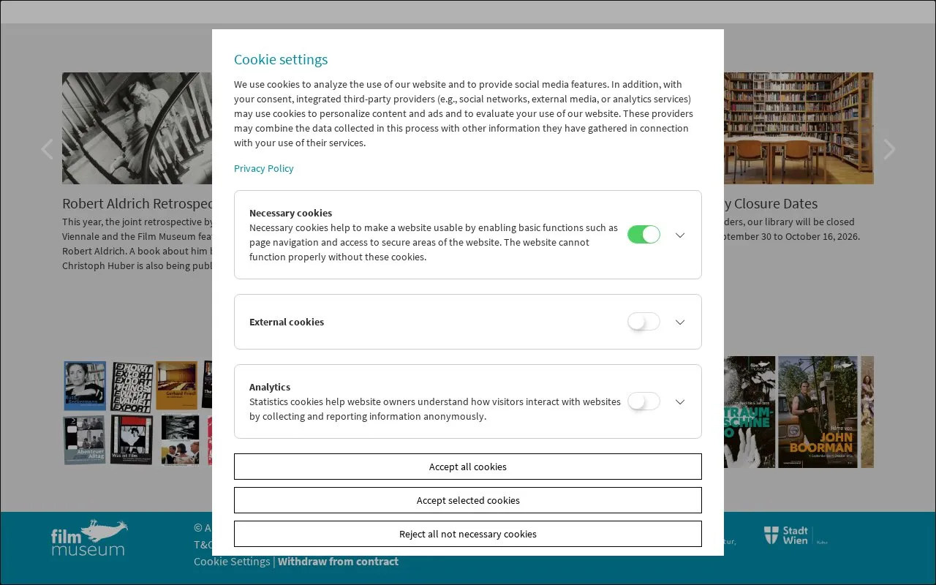This screenshot has width=936, height=585.
Task: Select the Analytics label
Action: click(270, 387)
